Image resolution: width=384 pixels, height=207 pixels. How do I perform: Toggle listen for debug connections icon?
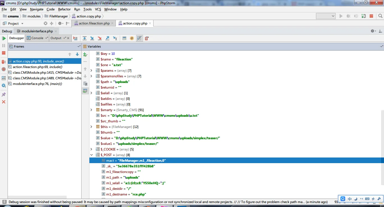tap(363, 16)
